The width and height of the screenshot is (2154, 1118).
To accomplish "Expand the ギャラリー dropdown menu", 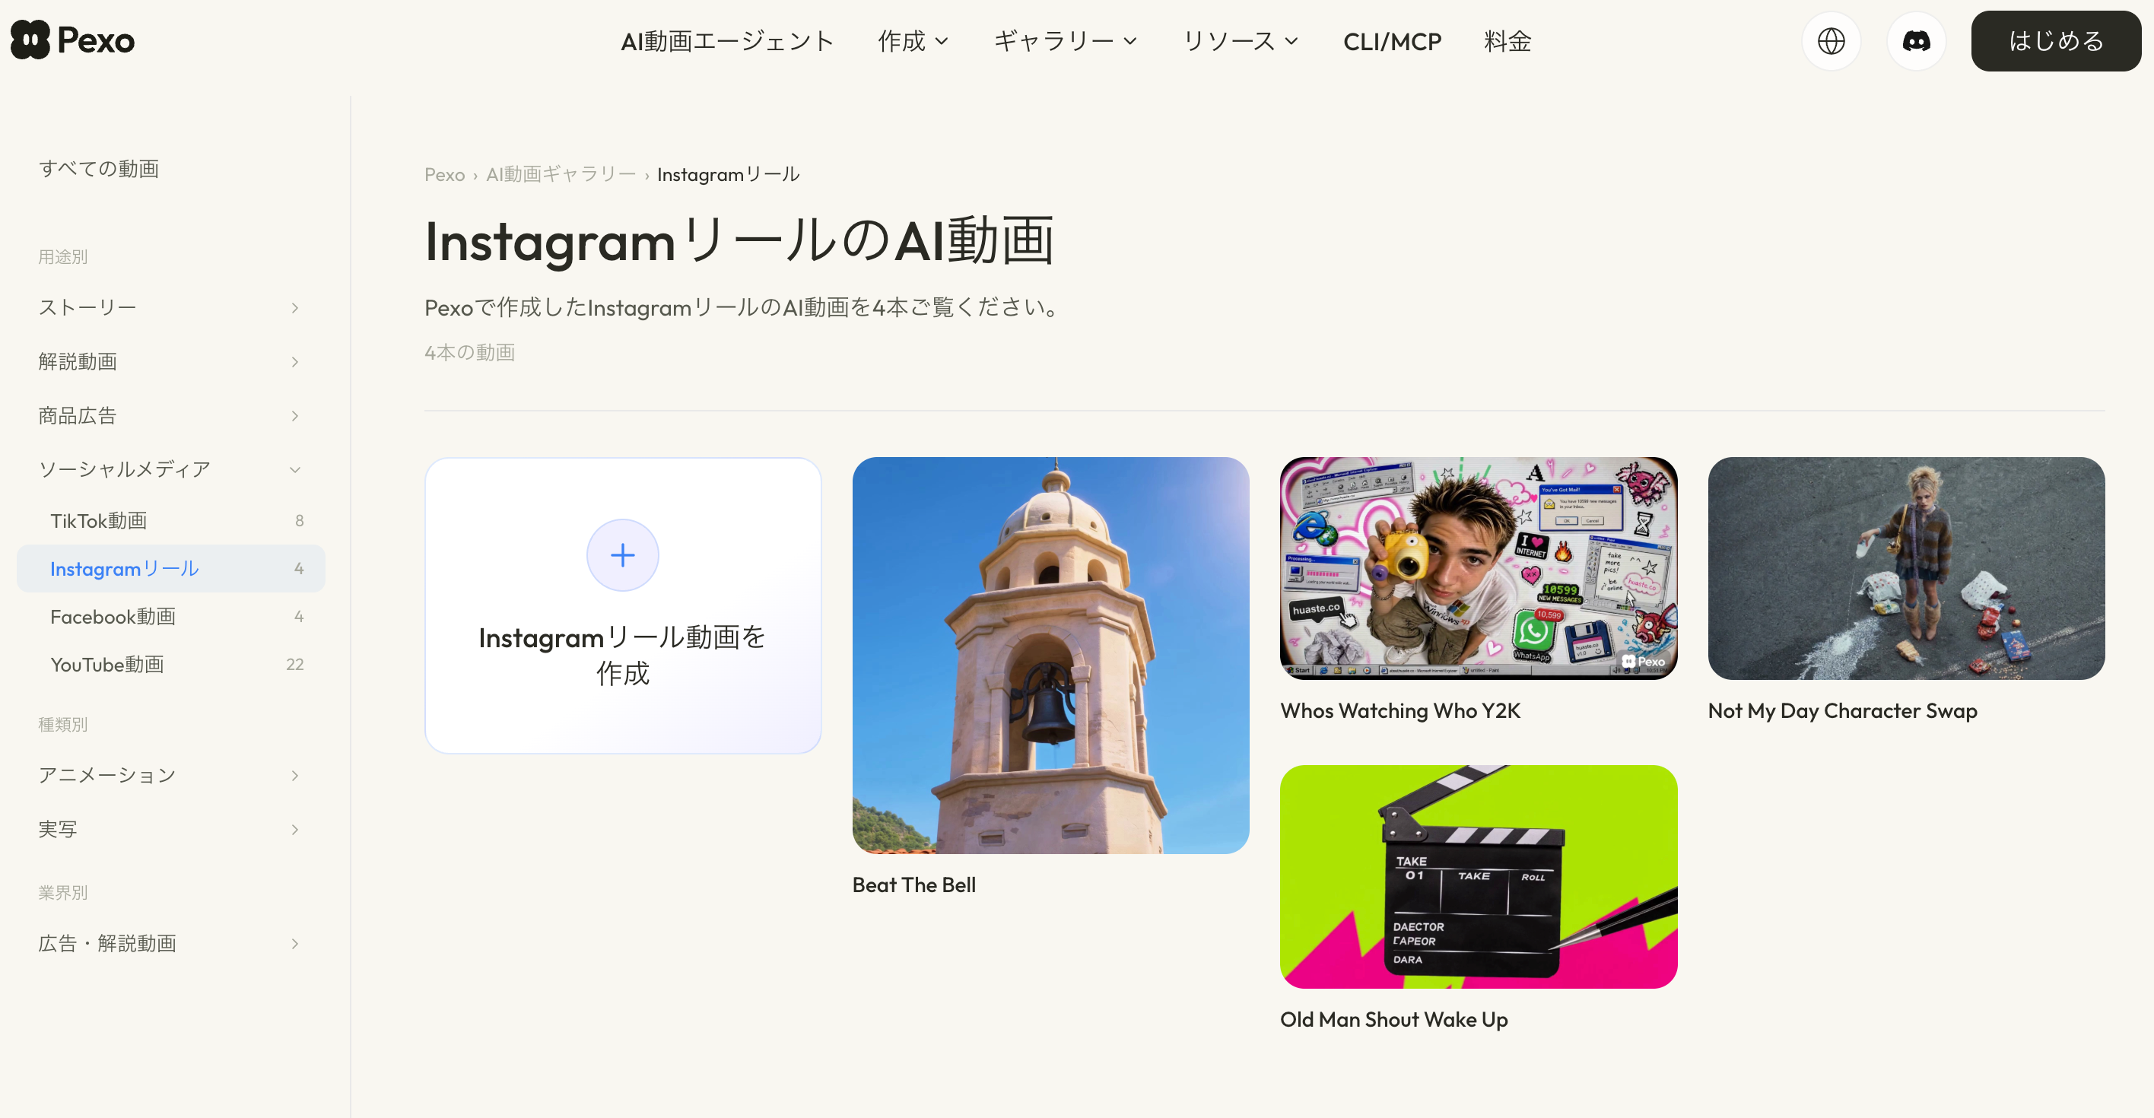I will [x=1066, y=41].
